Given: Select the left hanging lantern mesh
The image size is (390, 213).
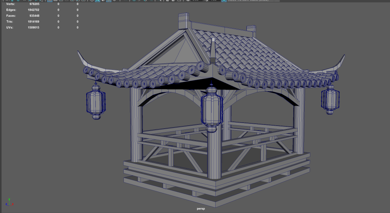Looking at the screenshot, I should pyautogui.click(x=96, y=102).
